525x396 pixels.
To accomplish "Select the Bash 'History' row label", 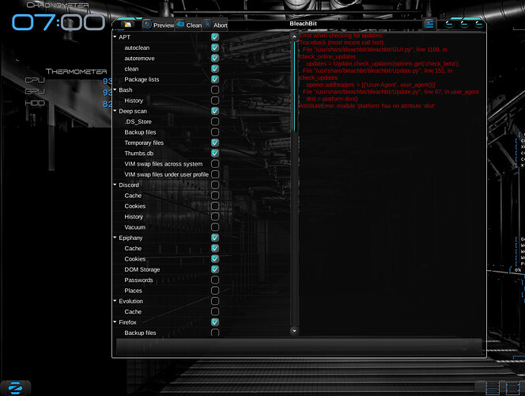I will [134, 101].
